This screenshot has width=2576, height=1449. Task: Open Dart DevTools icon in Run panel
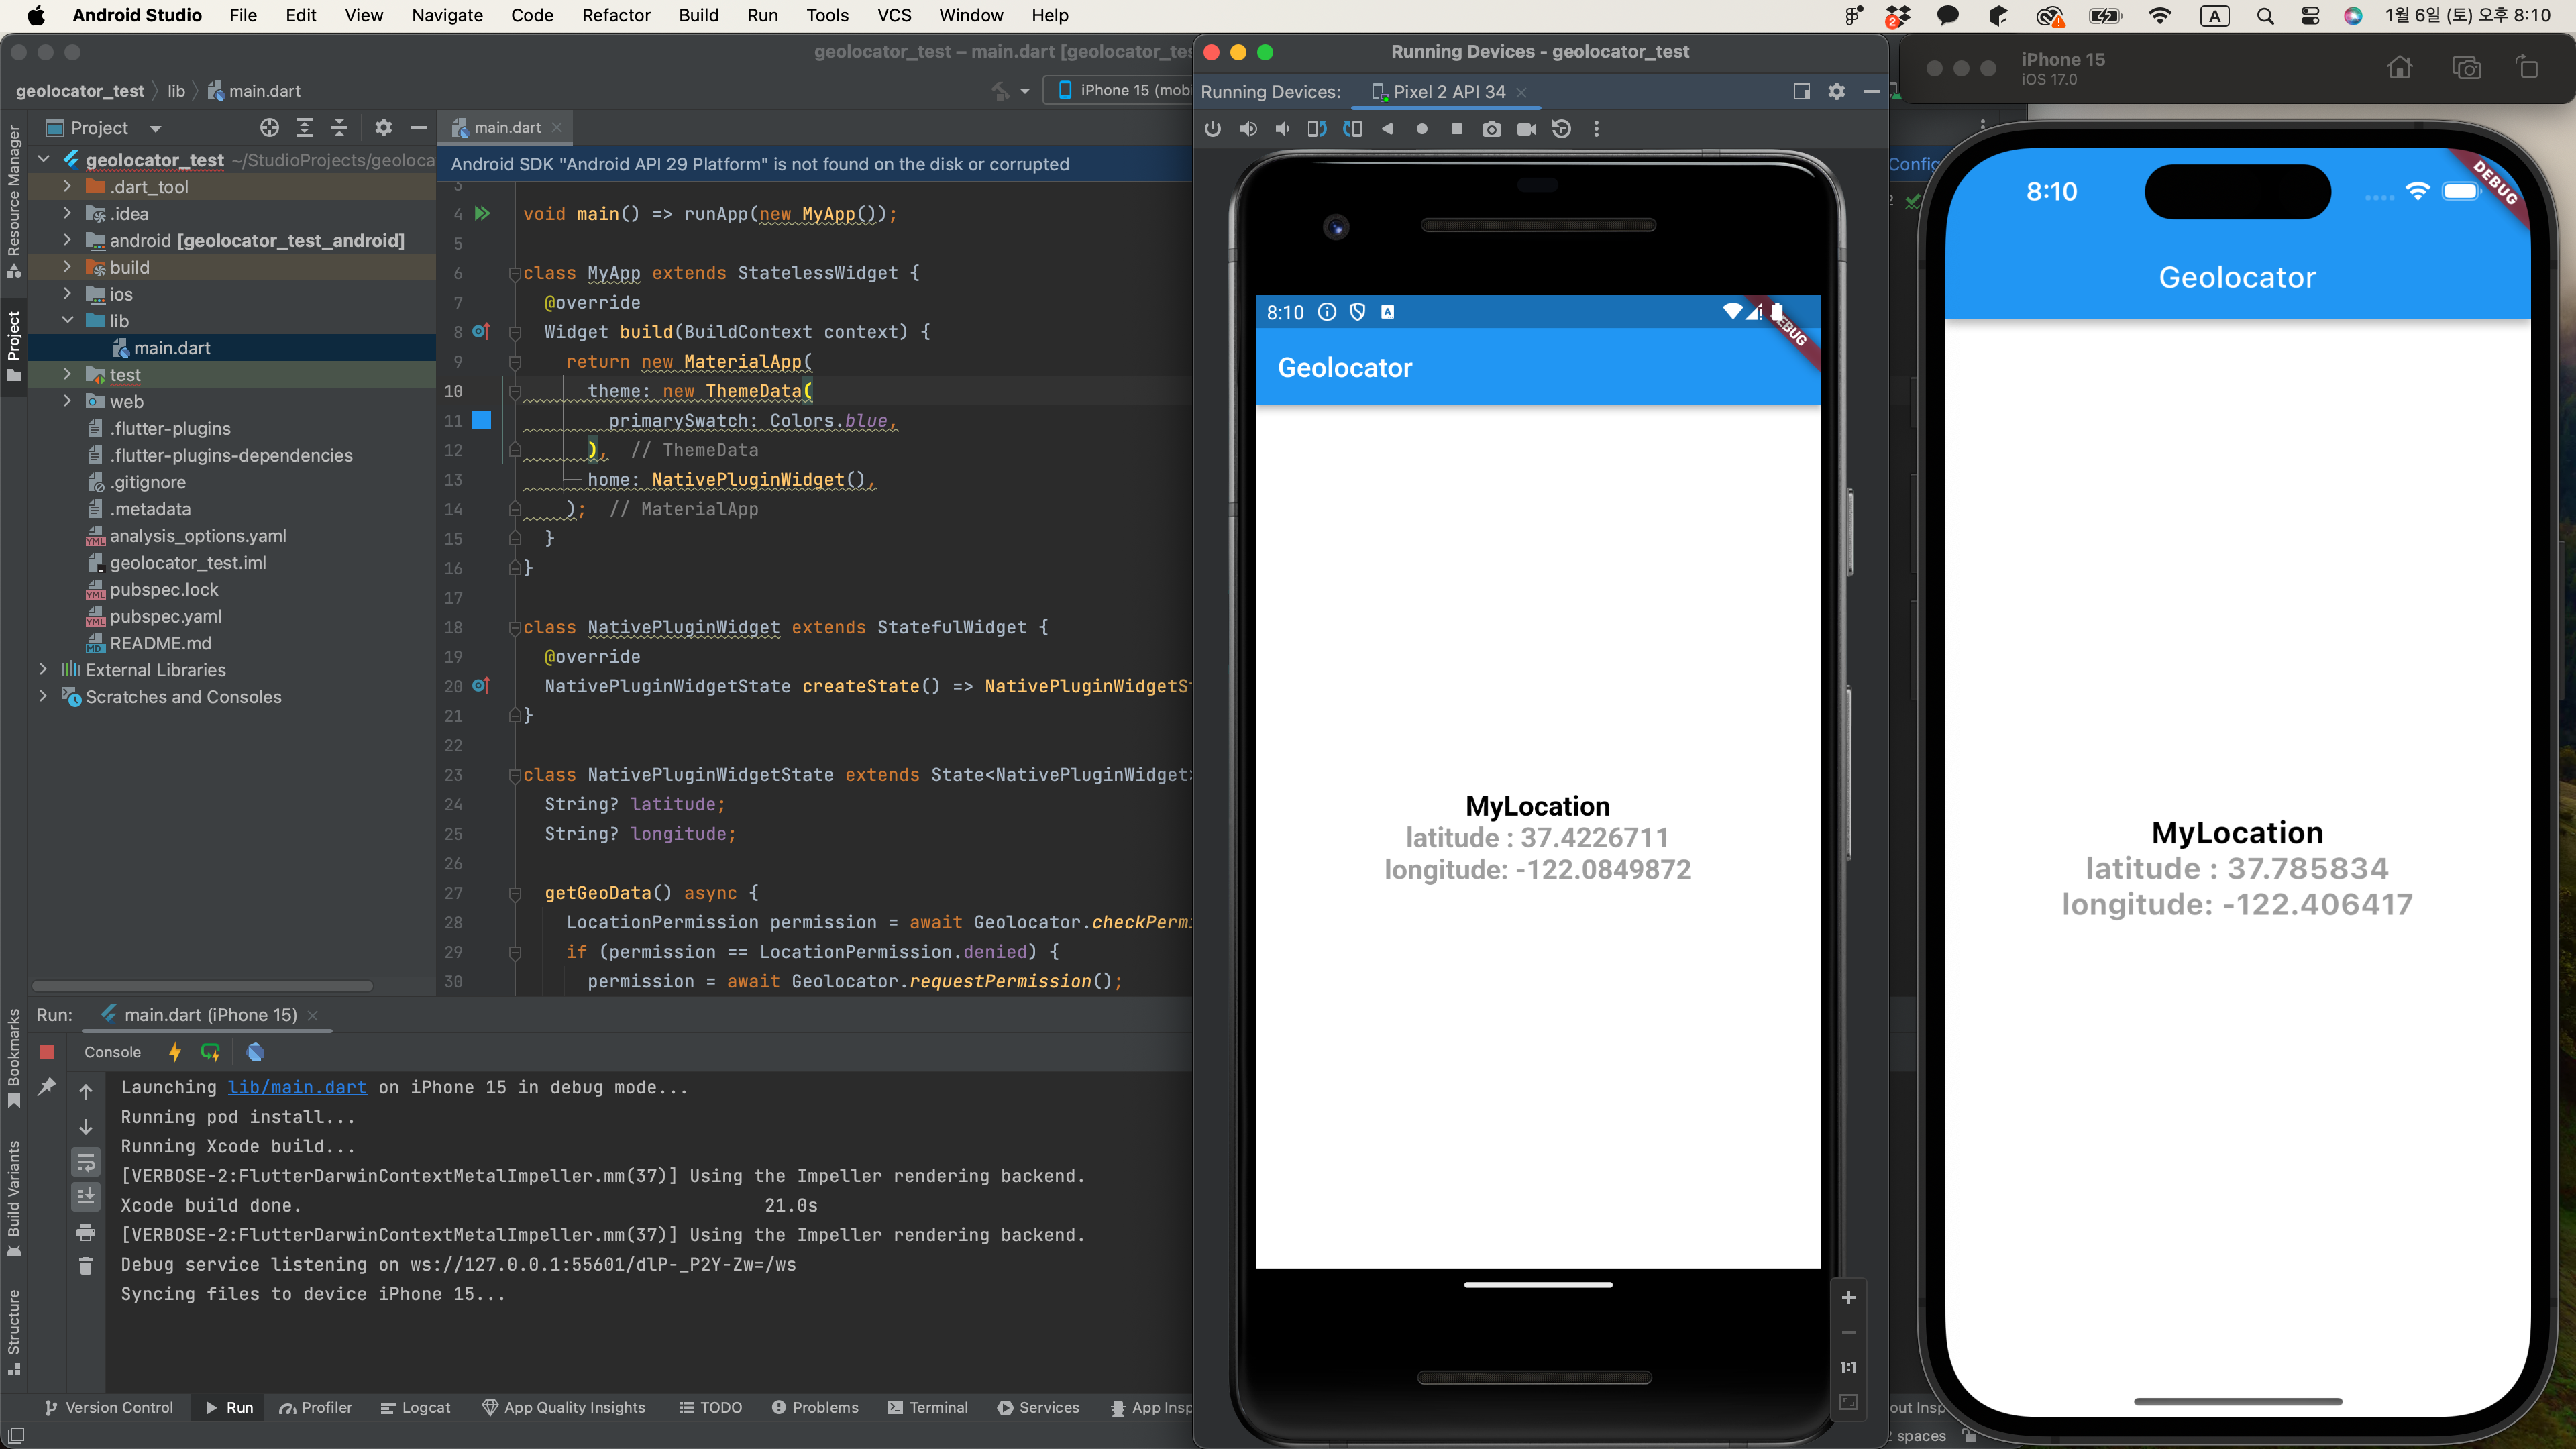(255, 1052)
